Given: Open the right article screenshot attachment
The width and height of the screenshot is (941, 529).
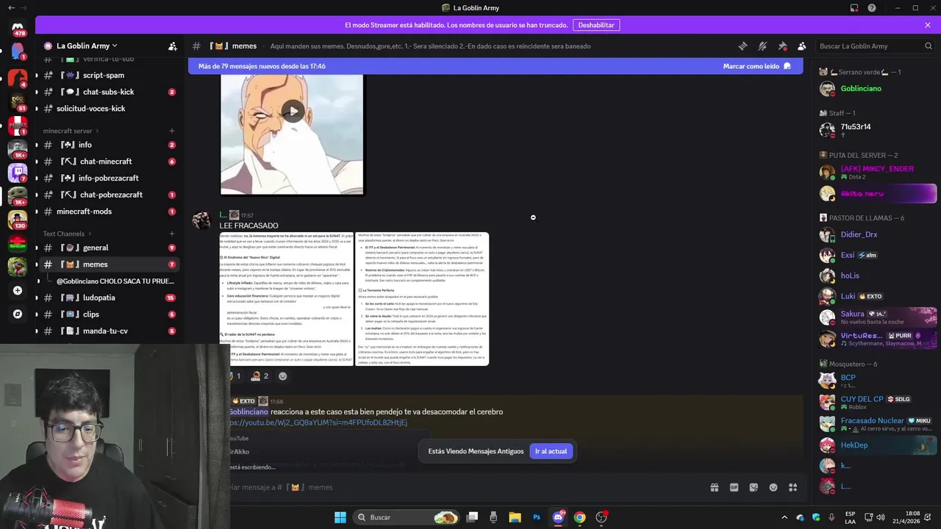Looking at the screenshot, I should pyautogui.click(x=423, y=299).
